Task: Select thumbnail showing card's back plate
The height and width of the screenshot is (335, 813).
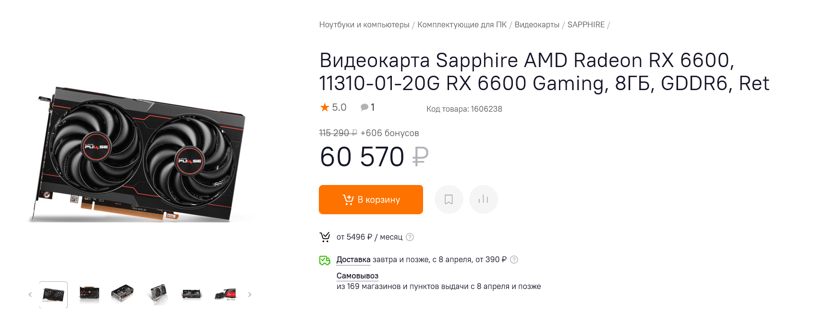Action: 89,294
